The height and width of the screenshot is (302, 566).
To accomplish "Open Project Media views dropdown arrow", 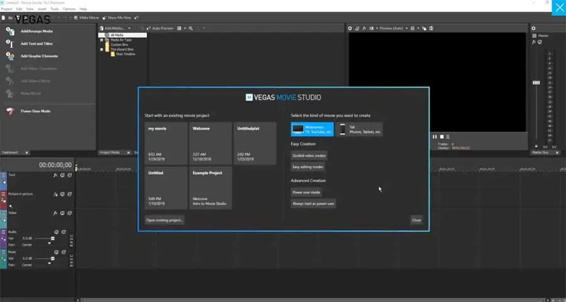I will click(x=184, y=28).
